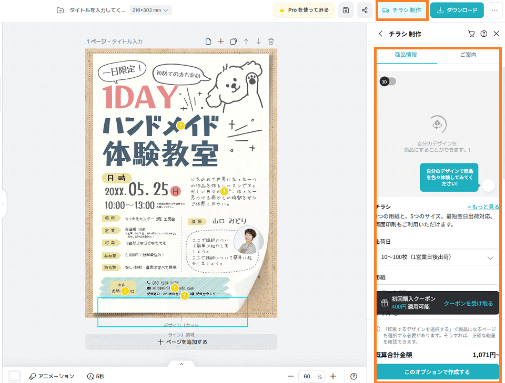
Task: Select the 商品情報 tab
Action: pyautogui.click(x=407, y=54)
